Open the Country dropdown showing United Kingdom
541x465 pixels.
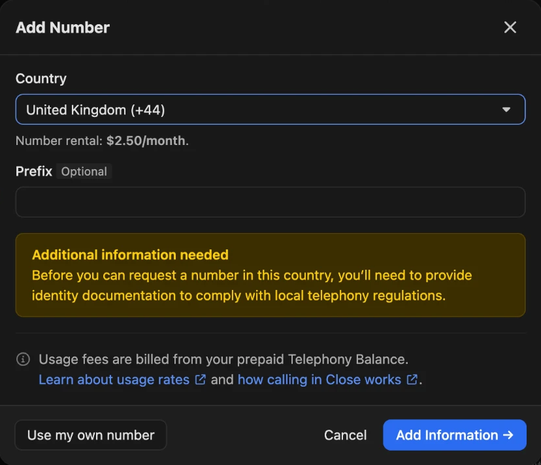click(270, 110)
